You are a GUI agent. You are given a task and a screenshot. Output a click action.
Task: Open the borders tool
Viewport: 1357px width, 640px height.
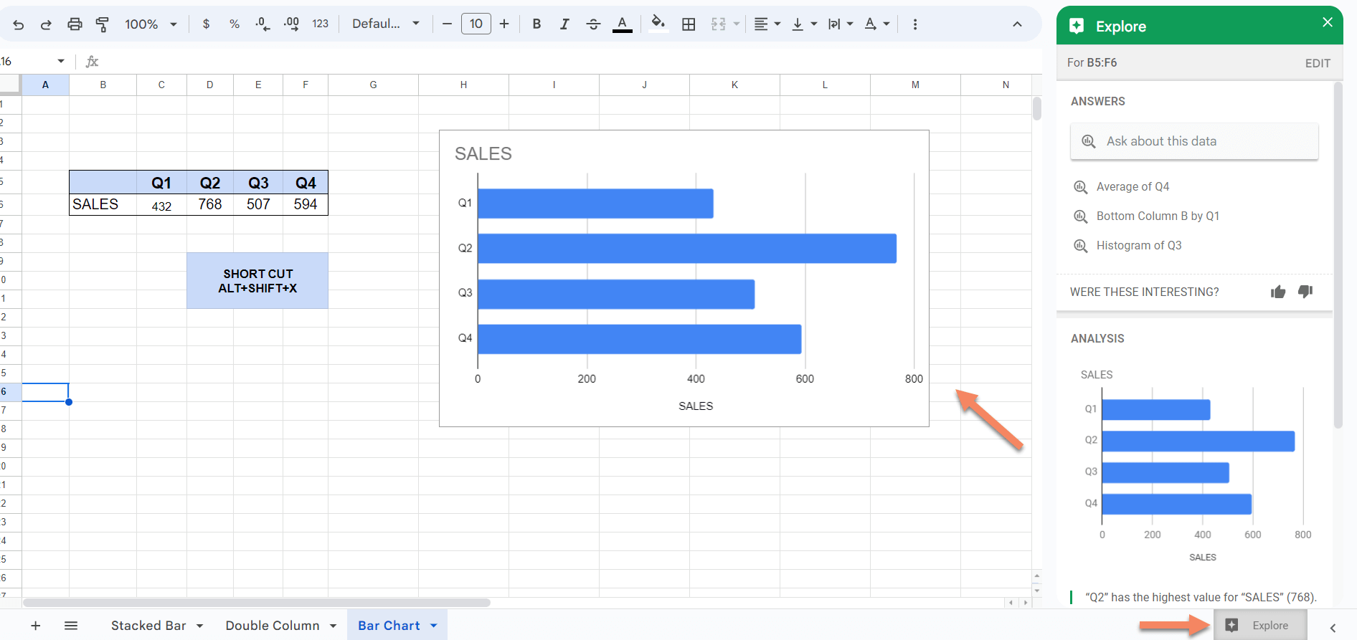(x=689, y=24)
